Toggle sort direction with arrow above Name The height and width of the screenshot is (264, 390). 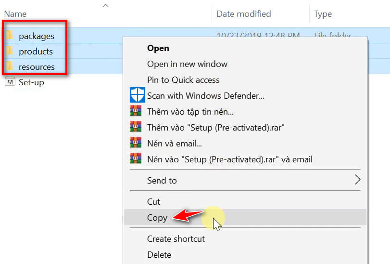pyautogui.click(x=106, y=6)
